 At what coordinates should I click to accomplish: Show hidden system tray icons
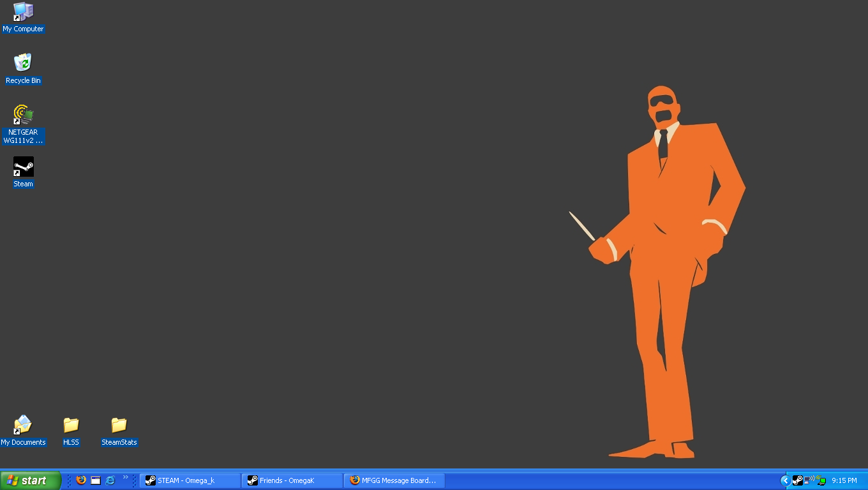point(785,480)
